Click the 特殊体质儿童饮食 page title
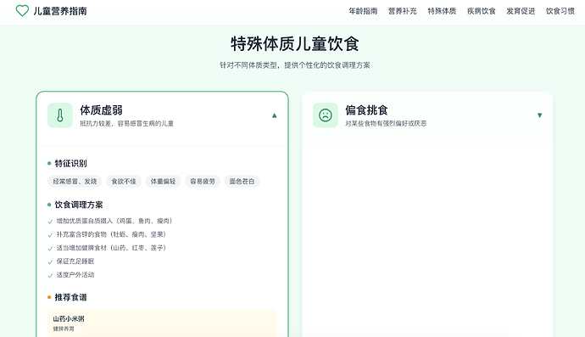This screenshot has height=337, width=585. tap(295, 44)
